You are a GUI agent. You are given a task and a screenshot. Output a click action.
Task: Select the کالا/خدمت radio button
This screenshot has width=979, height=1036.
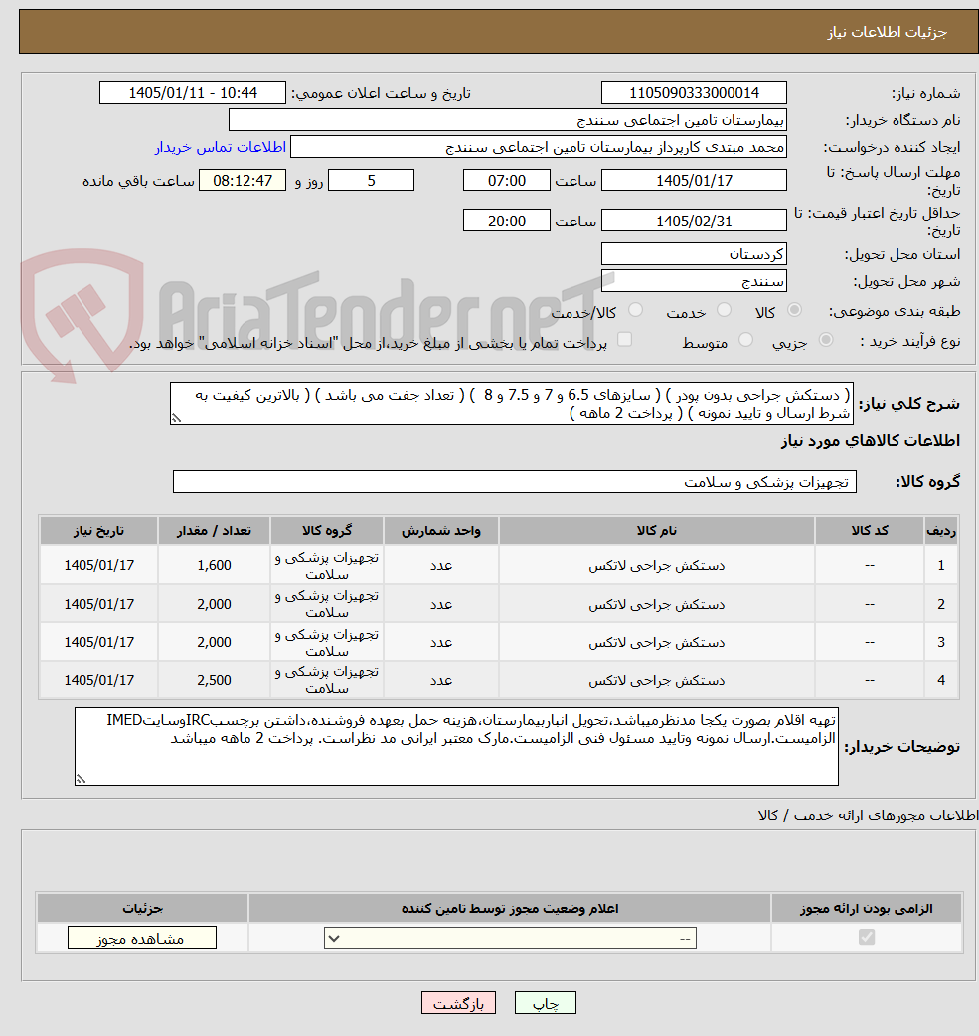pyautogui.click(x=635, y=310)
